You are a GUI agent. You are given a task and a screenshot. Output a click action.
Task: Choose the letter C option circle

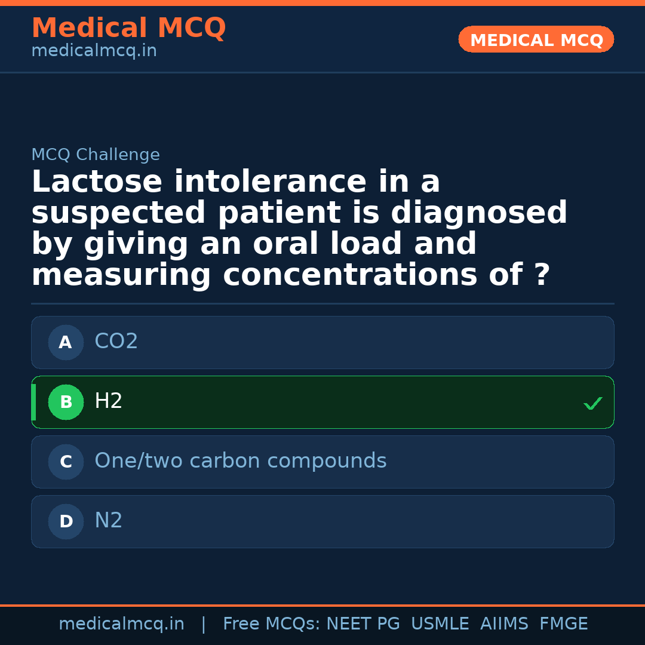[x=66, y=462]
